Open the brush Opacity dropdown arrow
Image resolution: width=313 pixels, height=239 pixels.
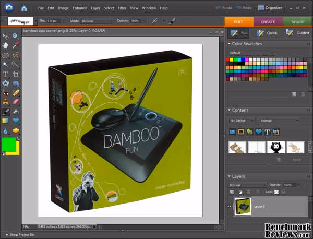click(144, 21)
